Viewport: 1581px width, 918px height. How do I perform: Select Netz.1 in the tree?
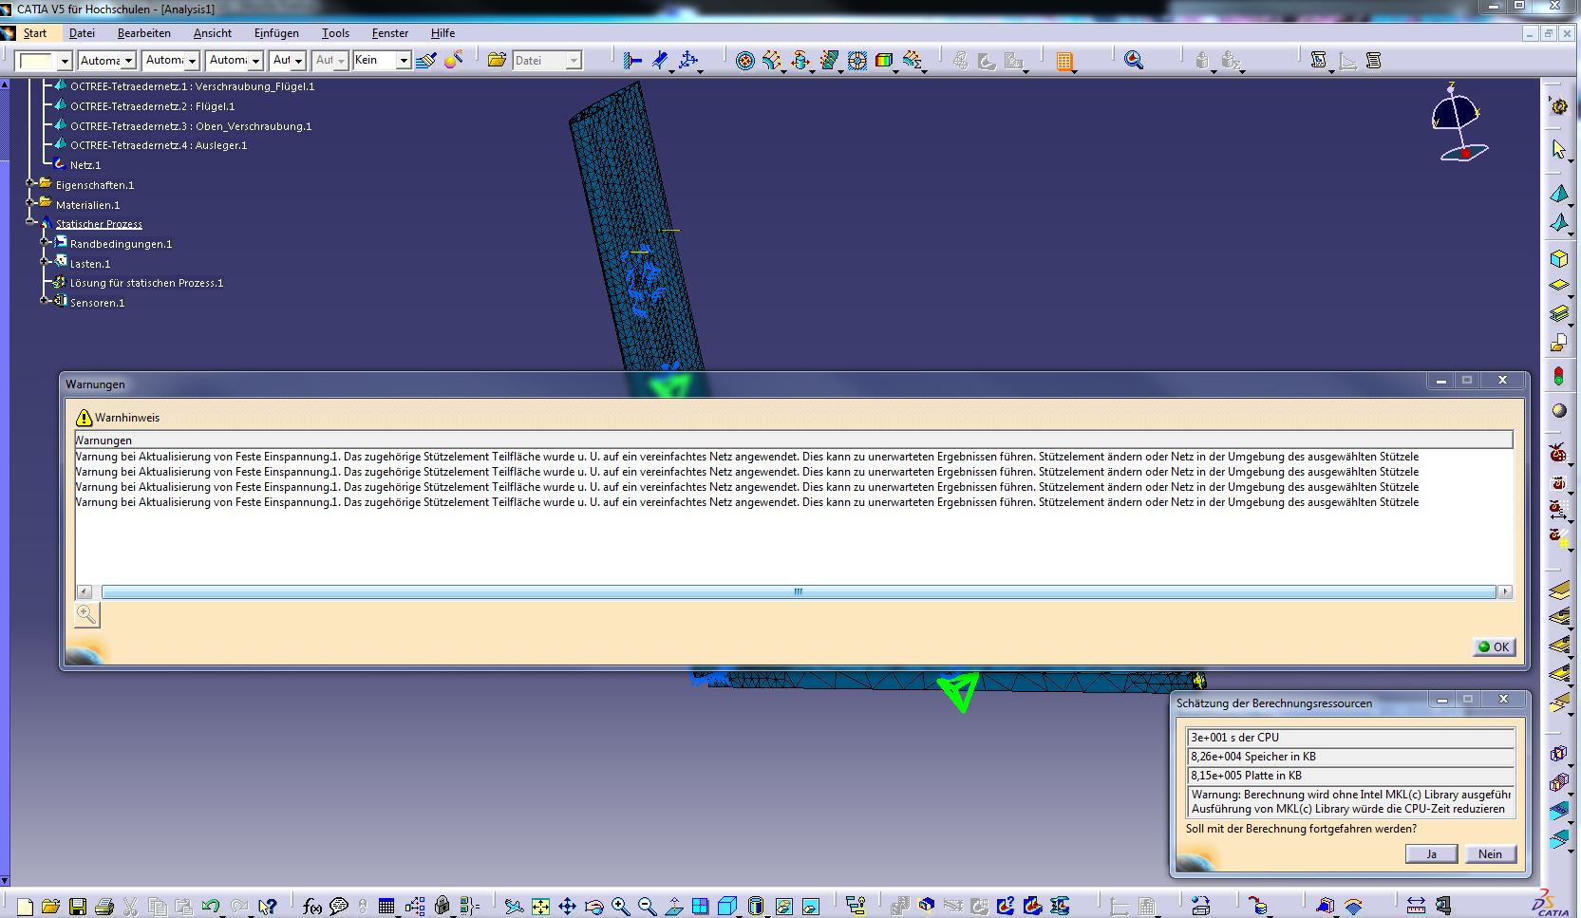point(85,165)
